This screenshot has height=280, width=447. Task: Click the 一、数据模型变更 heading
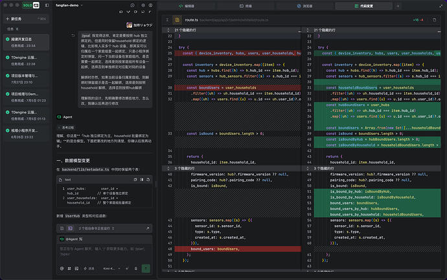(x=73, y=160)
